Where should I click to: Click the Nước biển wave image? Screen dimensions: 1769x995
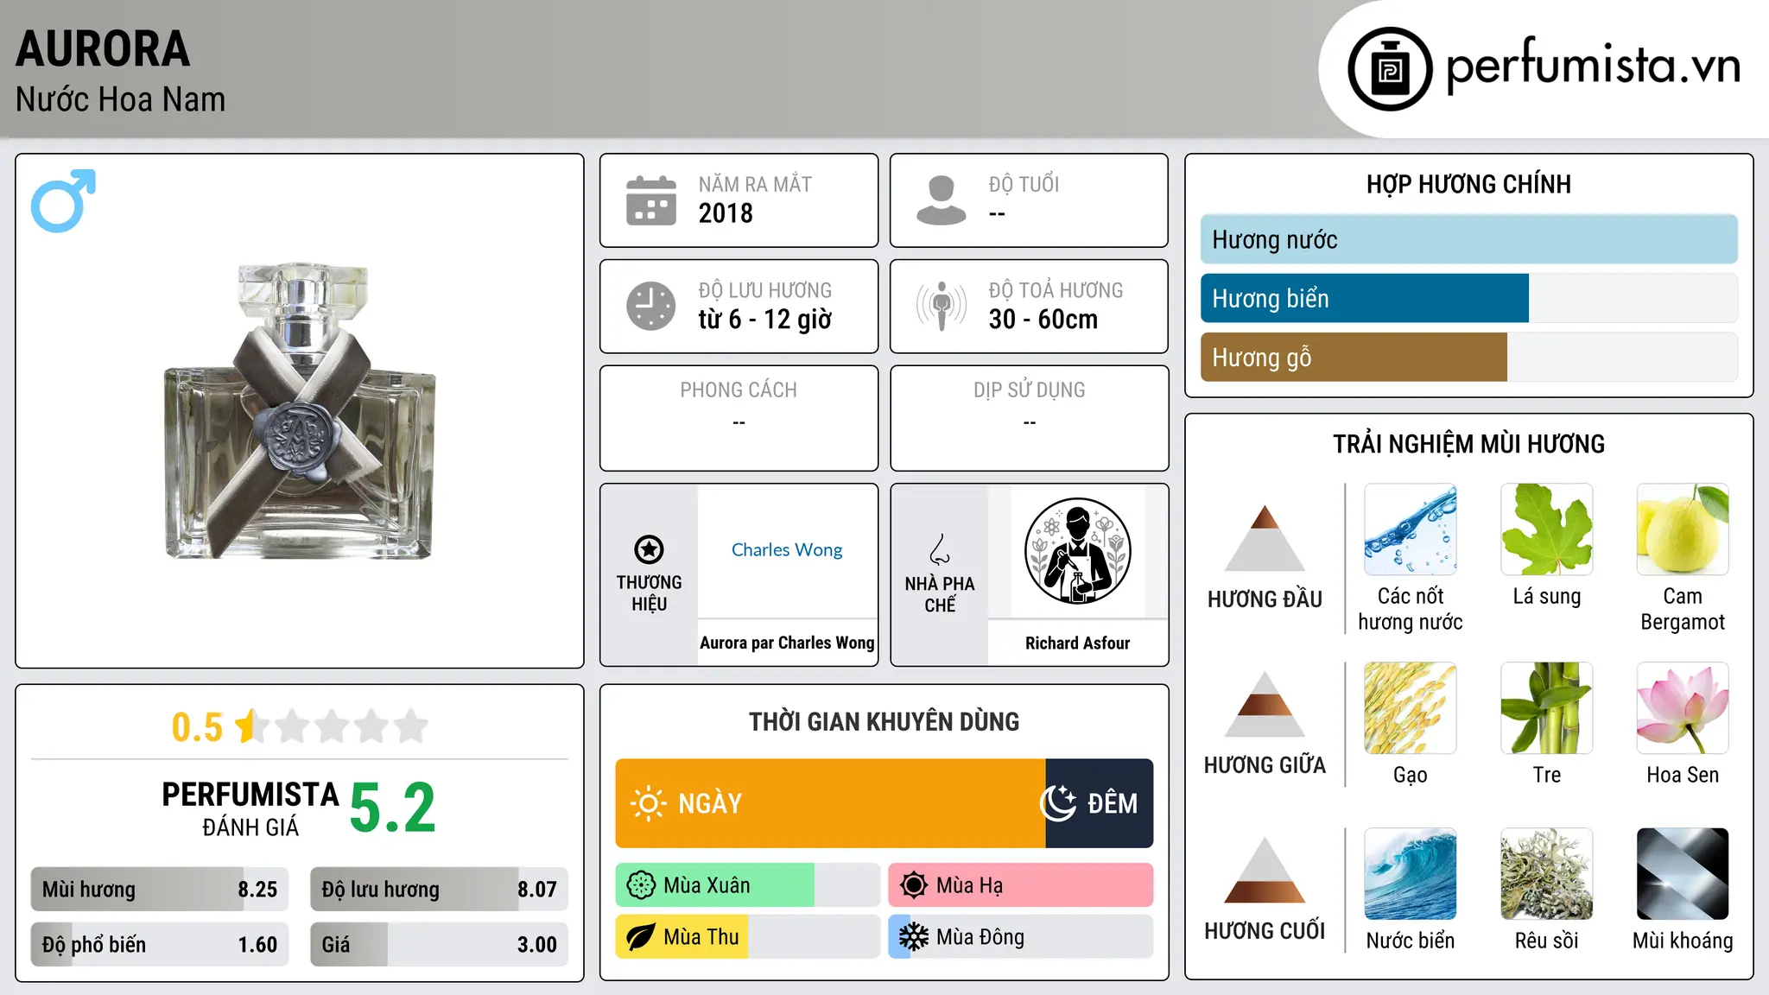pyautogui.click(x=1411, y=874)
